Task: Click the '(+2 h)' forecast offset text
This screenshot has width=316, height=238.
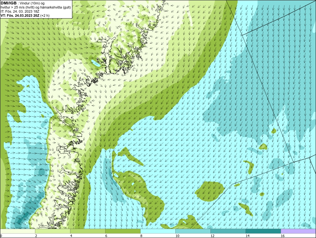Action: [x=45, y=15]
